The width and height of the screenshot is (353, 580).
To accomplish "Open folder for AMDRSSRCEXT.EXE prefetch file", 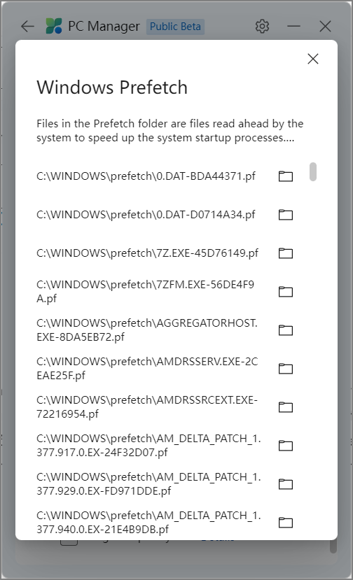I will coord(286,407).
